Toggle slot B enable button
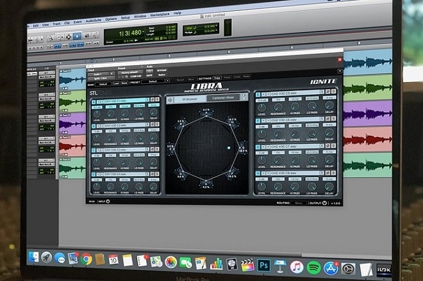The width and height of the screenshot is (423, 281). 94,126
